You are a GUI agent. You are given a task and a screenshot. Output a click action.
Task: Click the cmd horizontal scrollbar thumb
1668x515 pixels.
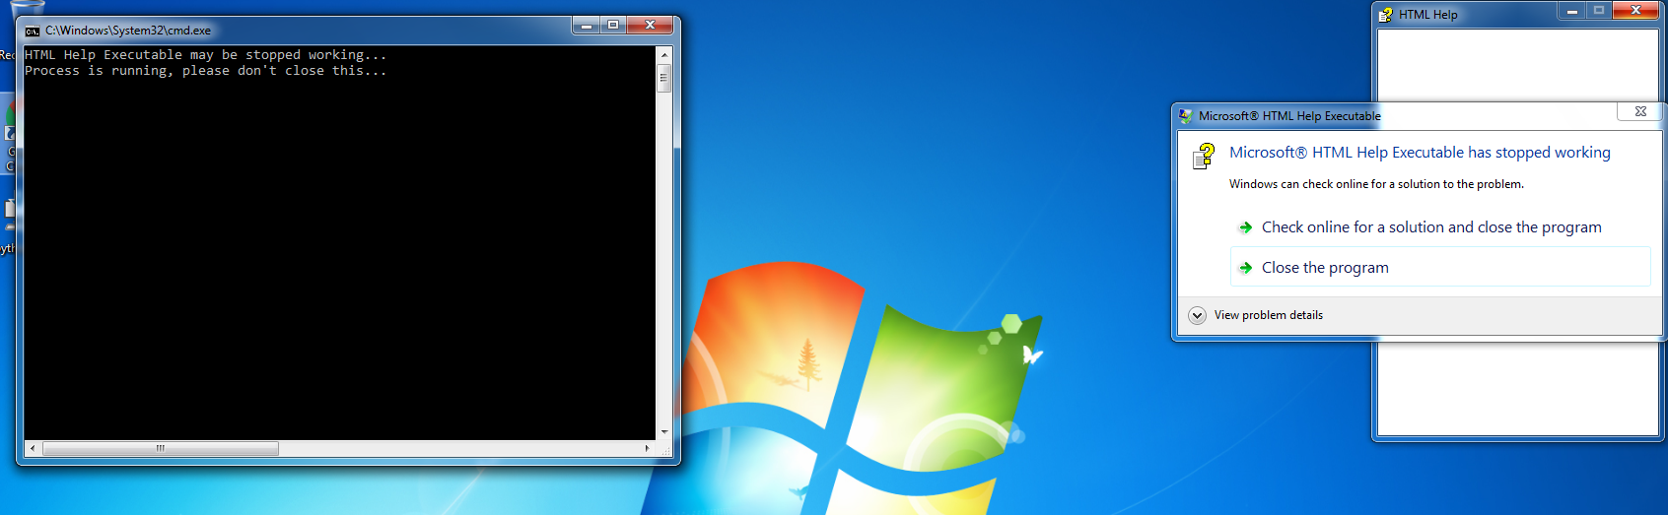point(161,448)
